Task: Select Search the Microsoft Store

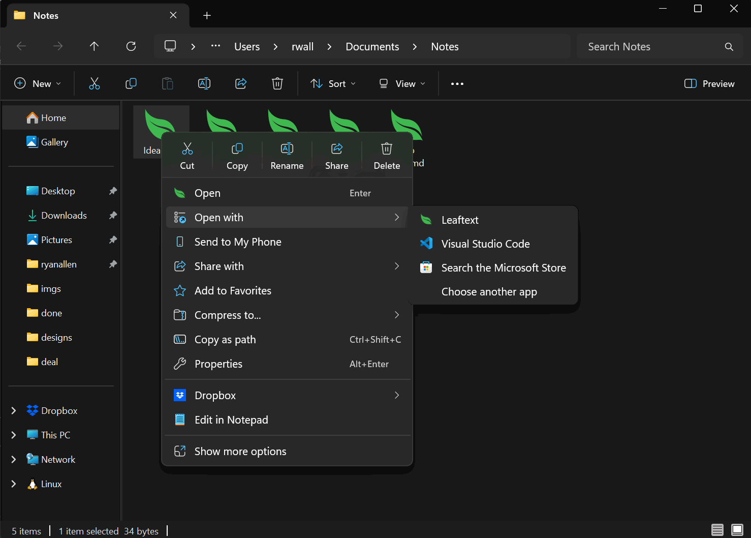Action: pyautogui.click(x=493, y=268)
